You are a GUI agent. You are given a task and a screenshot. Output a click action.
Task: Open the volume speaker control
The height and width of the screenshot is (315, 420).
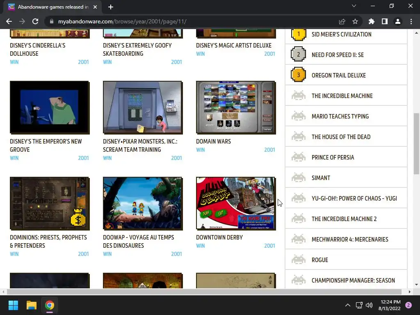pos(369,305)
